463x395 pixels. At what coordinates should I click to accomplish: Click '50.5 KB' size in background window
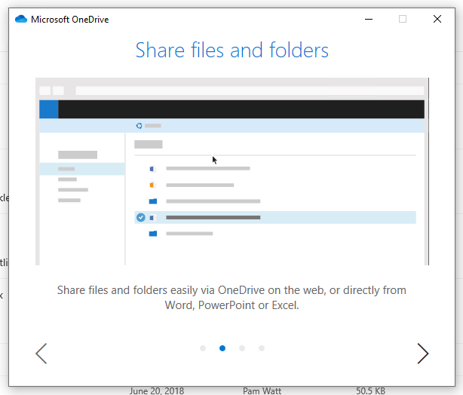click(x=370, y=391)
